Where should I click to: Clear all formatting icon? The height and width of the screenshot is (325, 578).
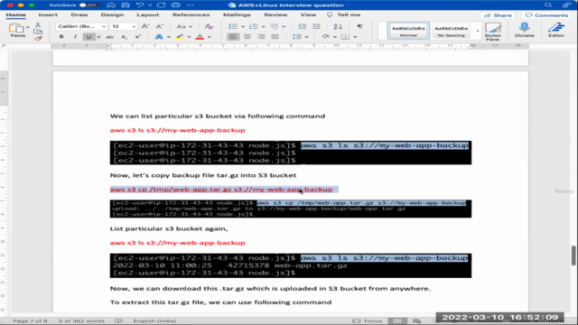tap(209, 26)
